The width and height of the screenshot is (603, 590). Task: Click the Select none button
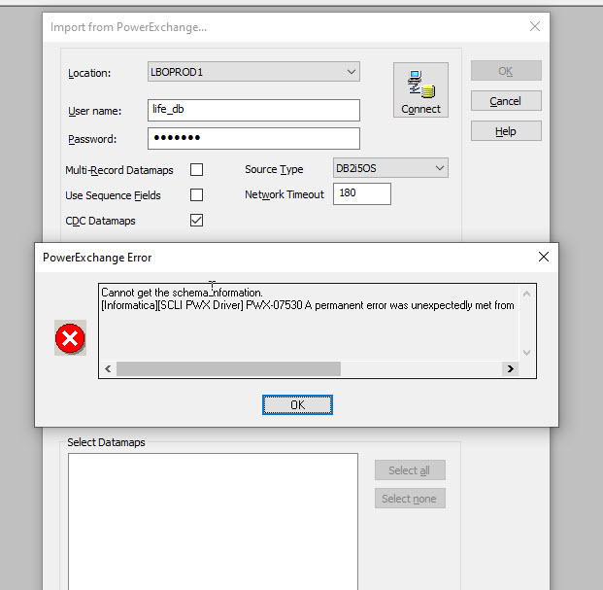click(x=410, y=499)
